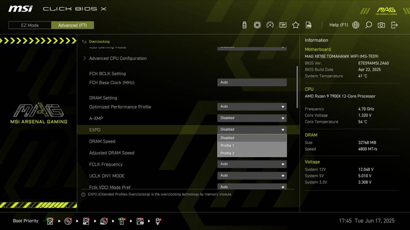Open Help (F1)

click(x=338, y=25)
